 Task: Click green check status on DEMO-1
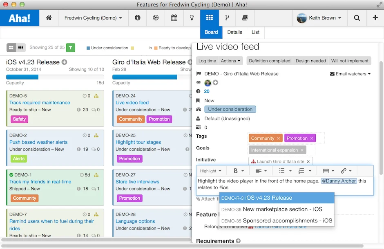(11, 175)
